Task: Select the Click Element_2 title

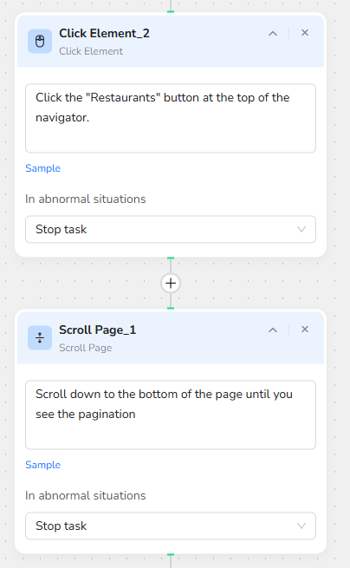Action: tap(104, 33)
